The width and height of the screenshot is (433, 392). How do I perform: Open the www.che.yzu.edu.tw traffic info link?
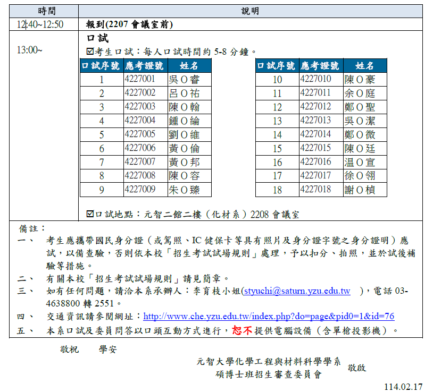point(269,316)
